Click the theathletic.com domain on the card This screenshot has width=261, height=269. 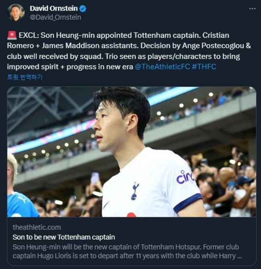pyautogui.click(x=37, y=227)
